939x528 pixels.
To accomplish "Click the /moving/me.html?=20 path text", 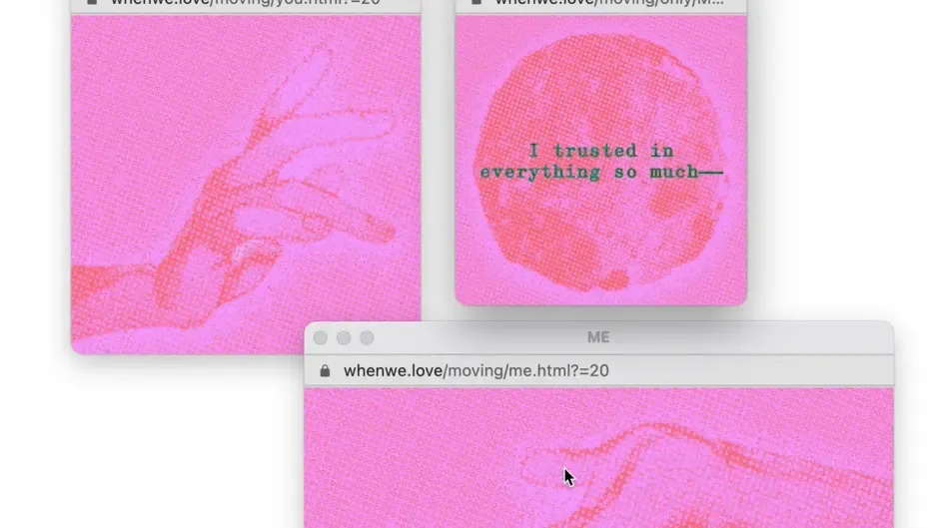I will coord(525,371).
